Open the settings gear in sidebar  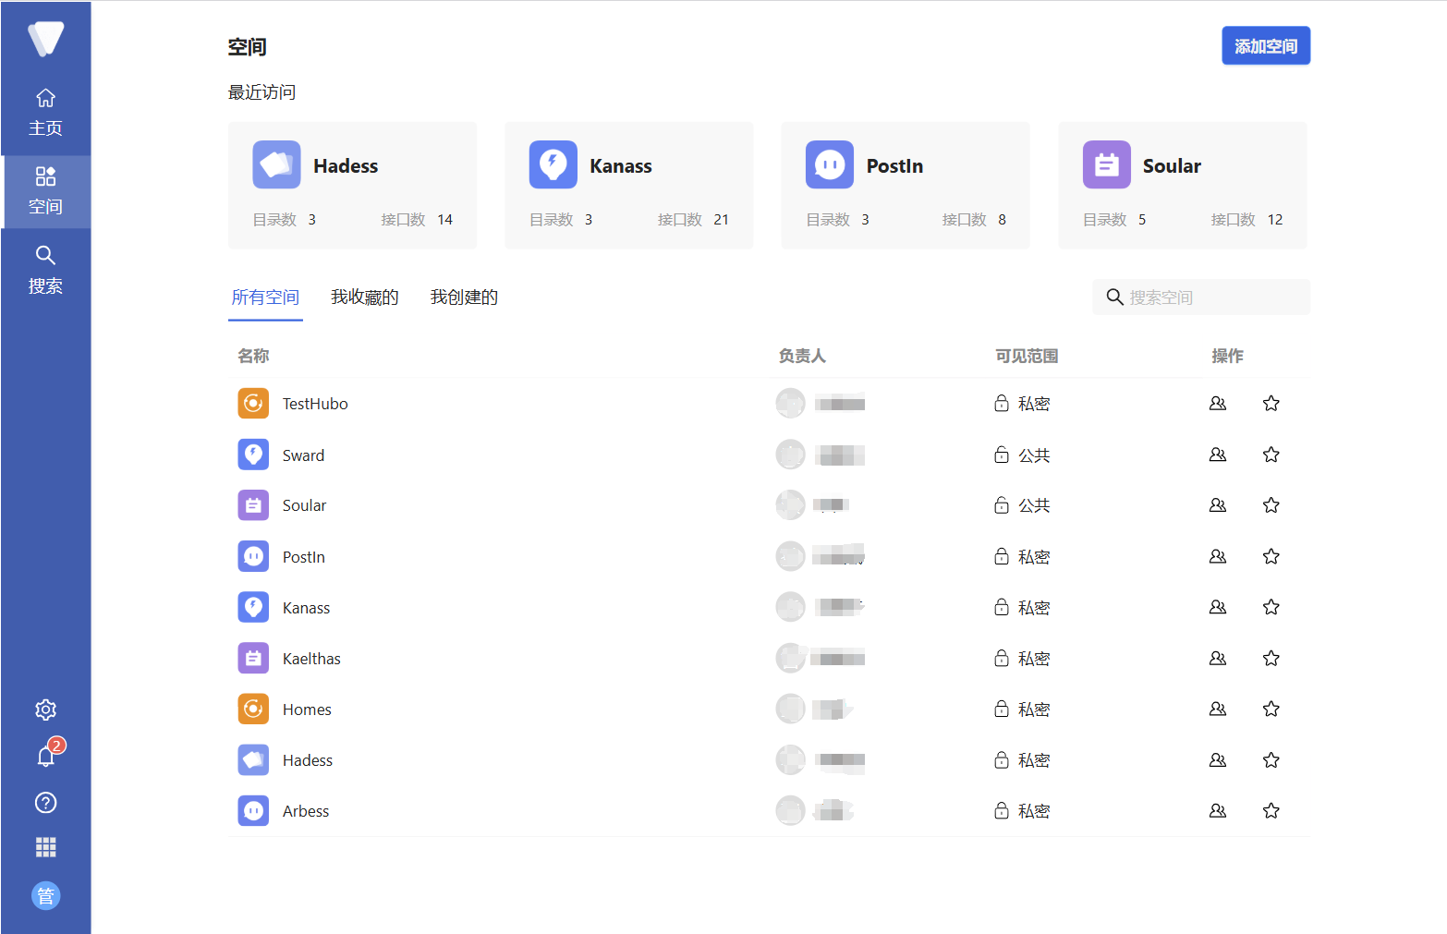coord(45,710)
